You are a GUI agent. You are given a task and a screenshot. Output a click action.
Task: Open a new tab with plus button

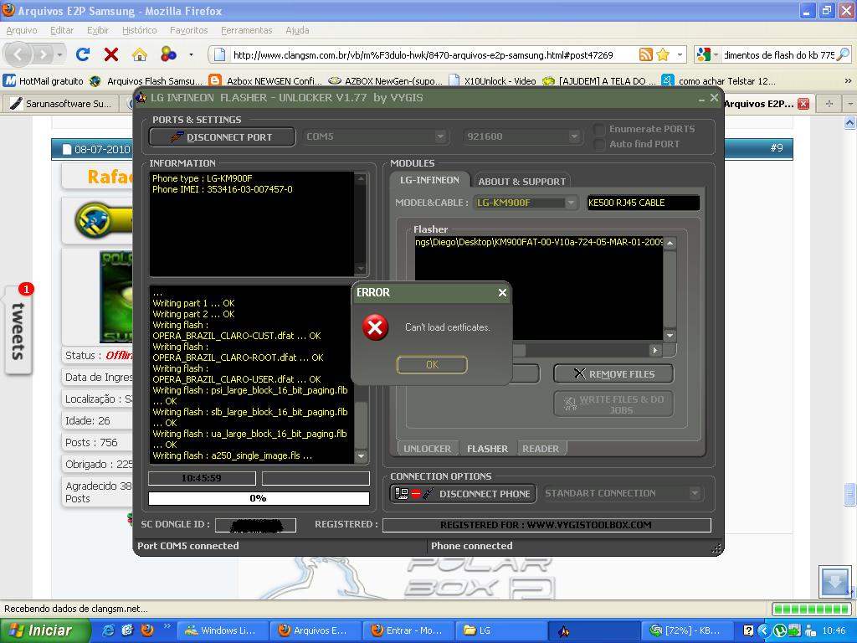pos(829,103)
